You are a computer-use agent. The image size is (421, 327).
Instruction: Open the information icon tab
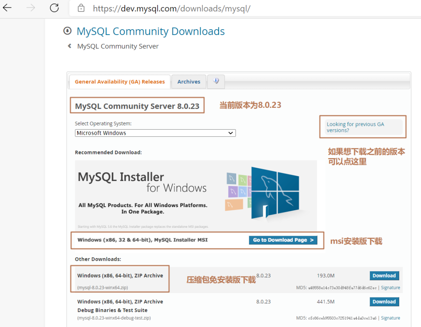coord(216,81)
